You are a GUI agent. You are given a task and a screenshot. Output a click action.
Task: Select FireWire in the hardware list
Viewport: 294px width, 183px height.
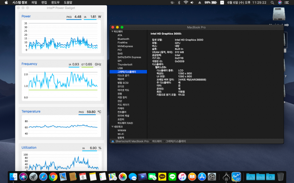(x=122, y=42)
